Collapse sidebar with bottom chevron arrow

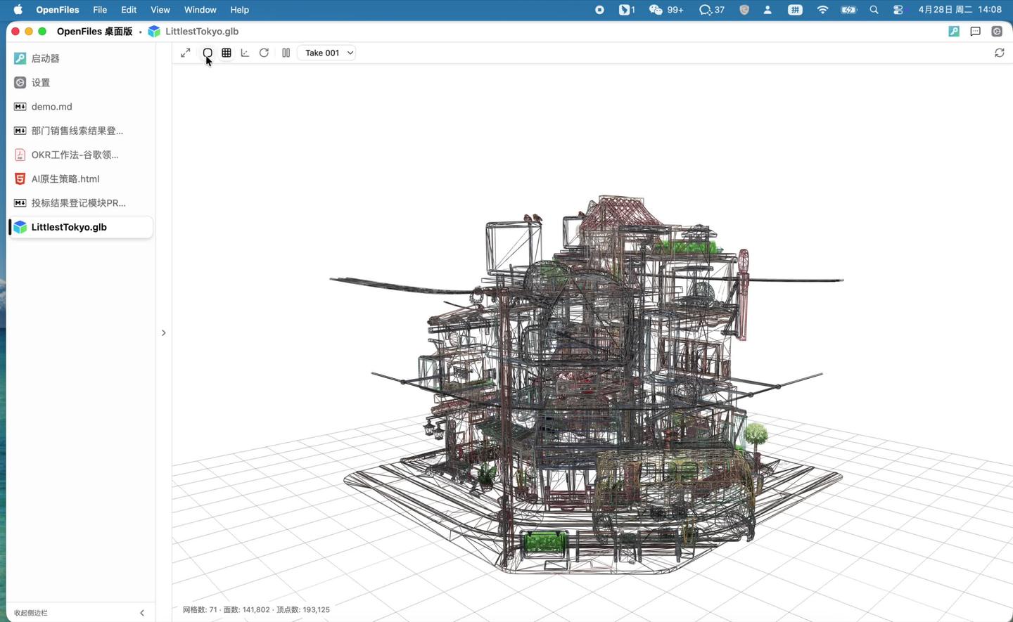tap(142, 613)
